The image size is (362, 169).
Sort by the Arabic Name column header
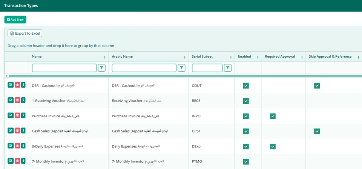(122, 56)
